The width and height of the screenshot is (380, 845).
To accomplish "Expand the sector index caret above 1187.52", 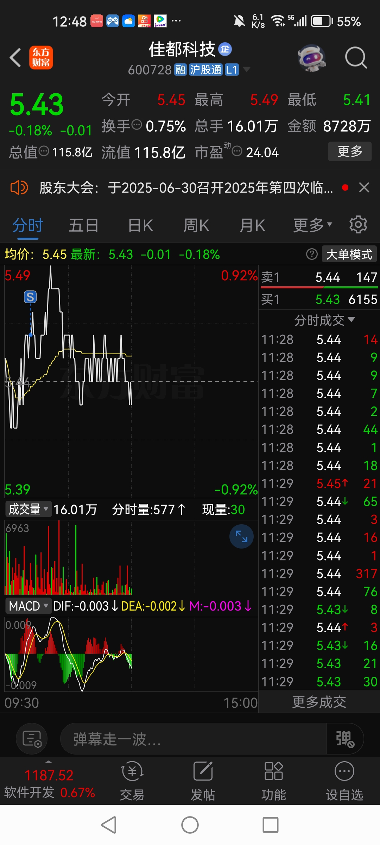I will pos(49,762).
